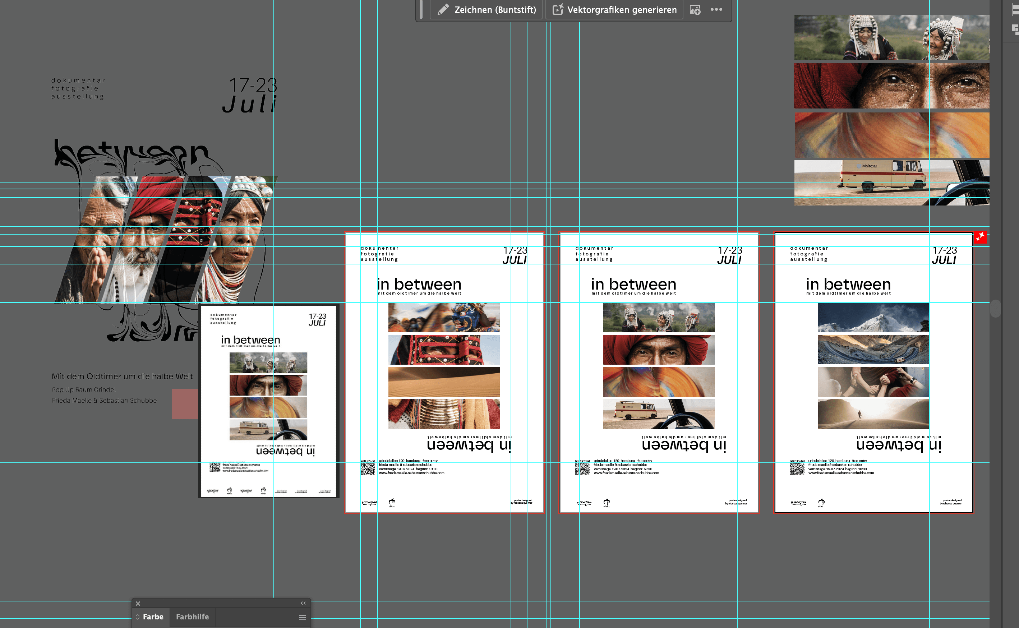Click the red star badge on right artboard
Image resolution: width=1019 pixels, height=628 pixels.
coord(980,237)
